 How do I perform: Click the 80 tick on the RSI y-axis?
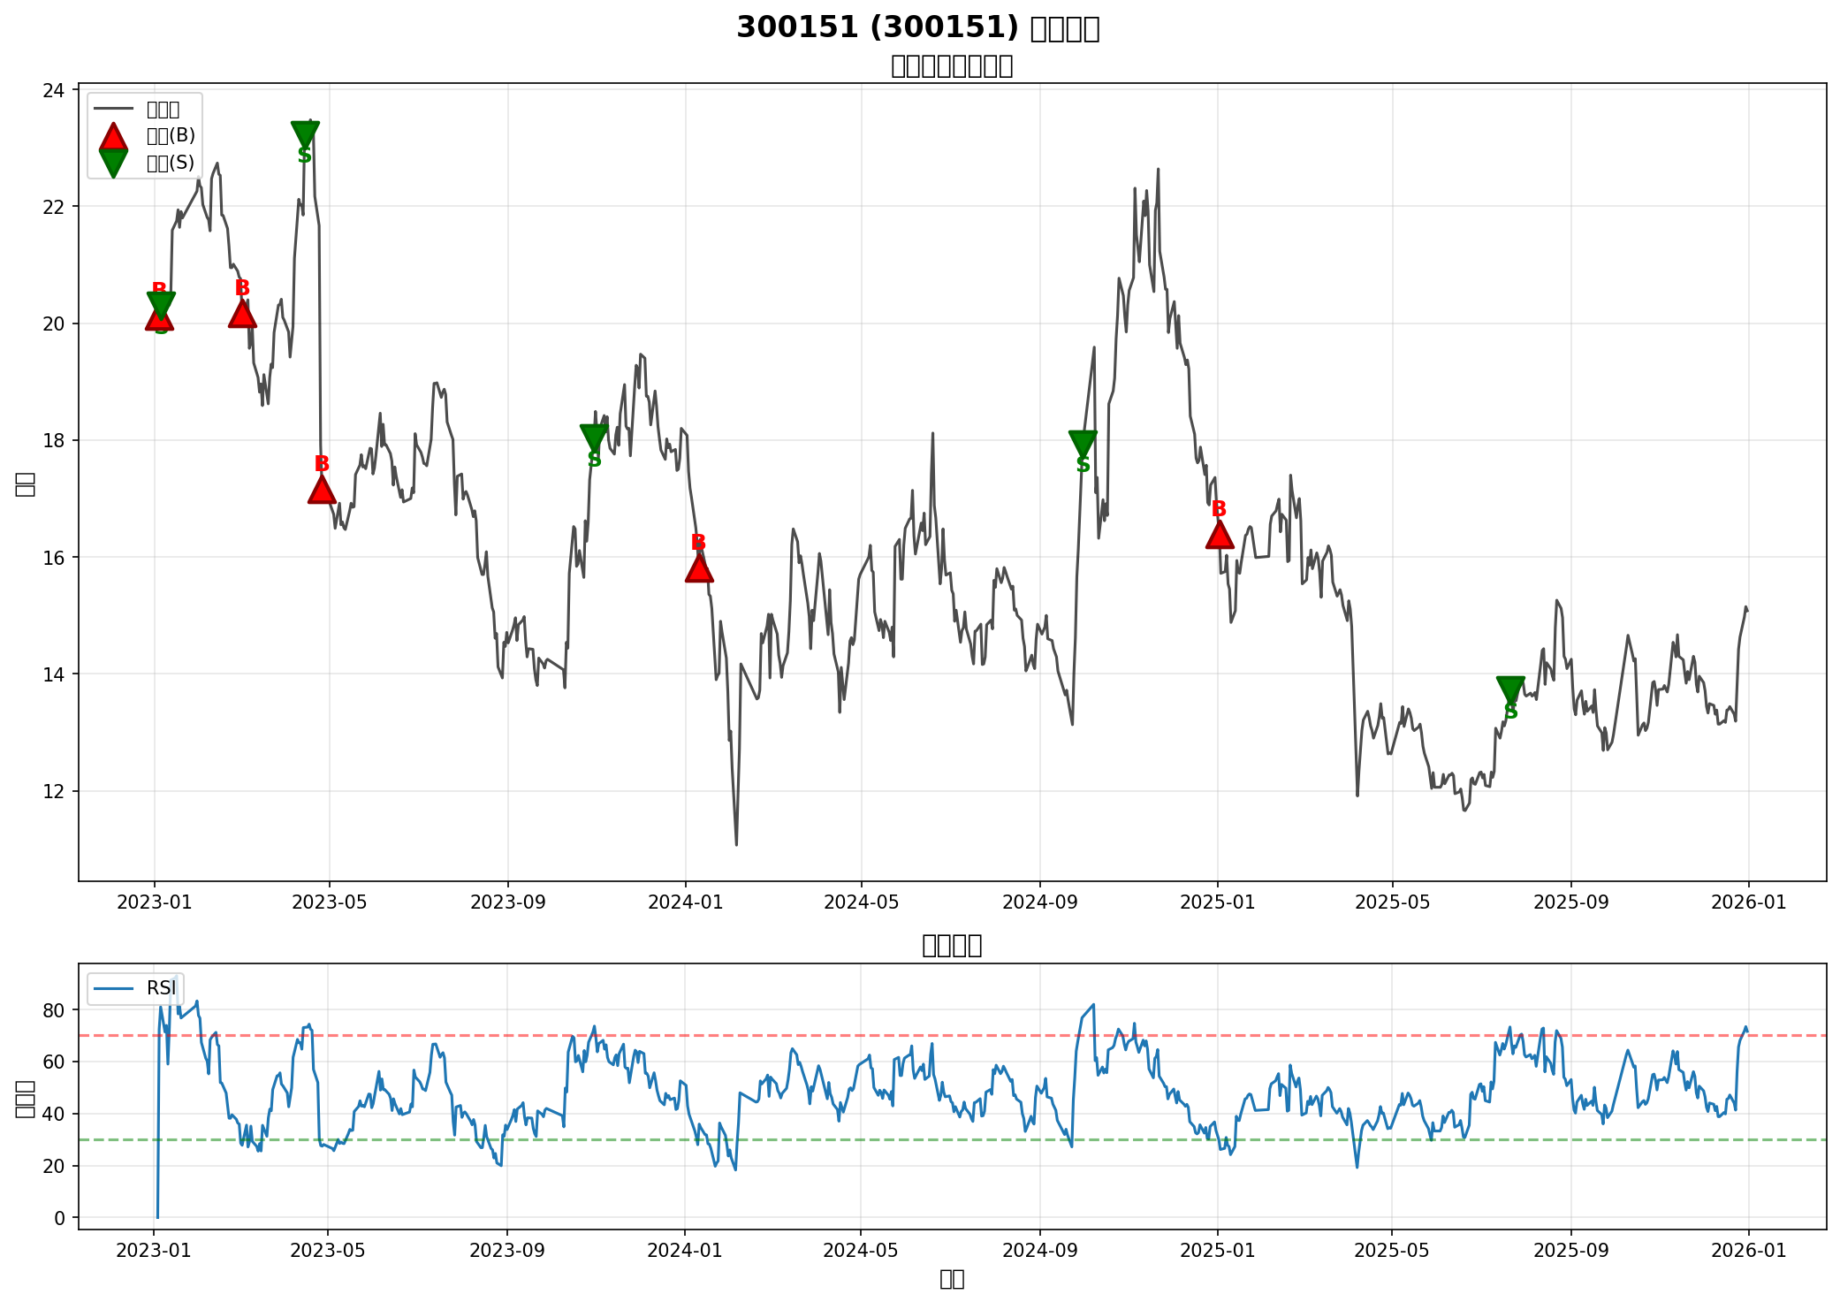(54, 1010)
